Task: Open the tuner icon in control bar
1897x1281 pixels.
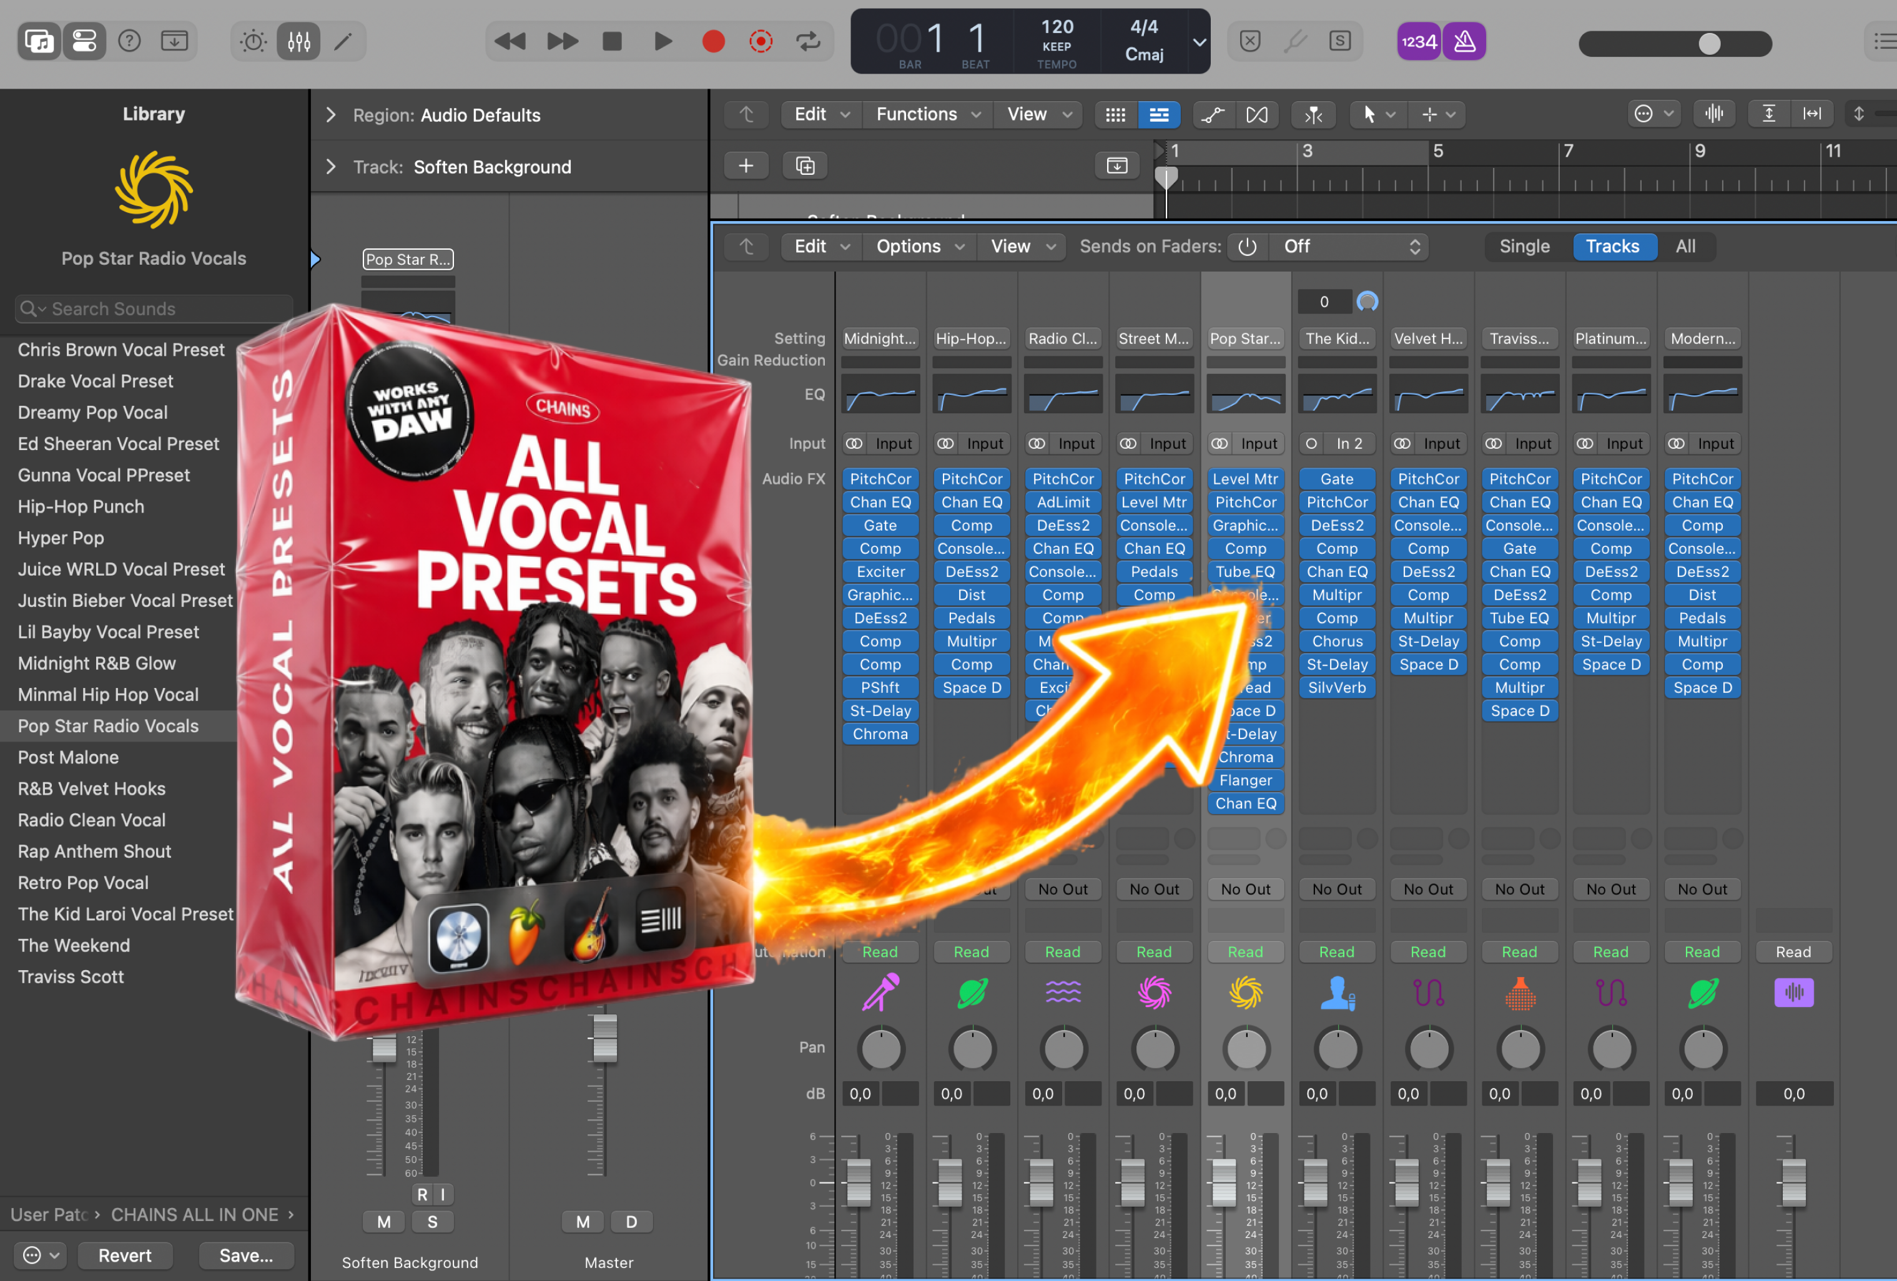Action: coord(1294,41)
